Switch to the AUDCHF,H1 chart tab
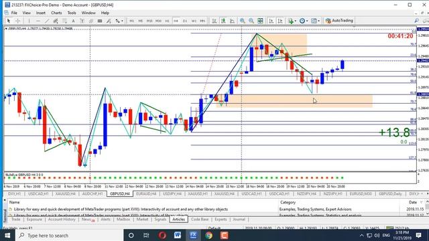429x241 pixels. [x=93, y=193]
